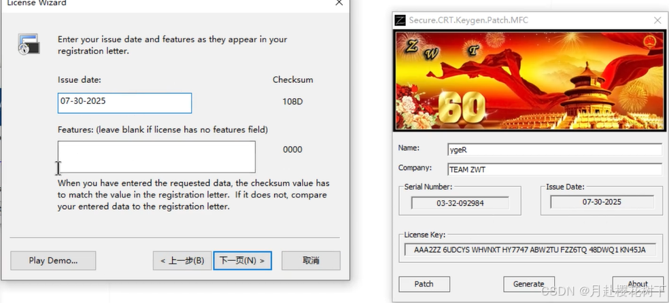This screenshot has width=669, height=303.
Task: Click the Issue date input field
Action: click(x=124, y=103)
